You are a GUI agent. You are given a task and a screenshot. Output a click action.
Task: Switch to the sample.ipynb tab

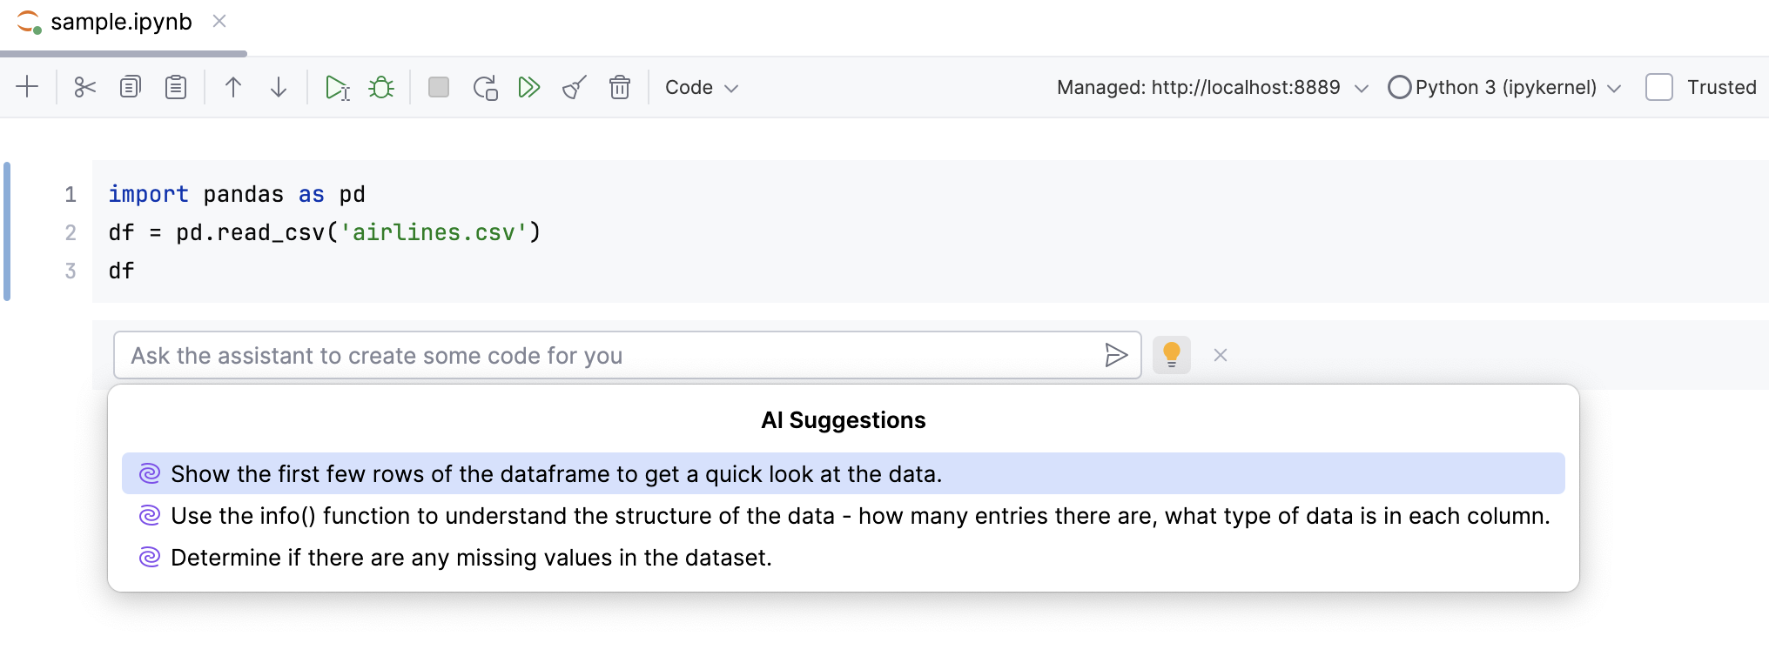pyautogui.click(x=119, y=22)
